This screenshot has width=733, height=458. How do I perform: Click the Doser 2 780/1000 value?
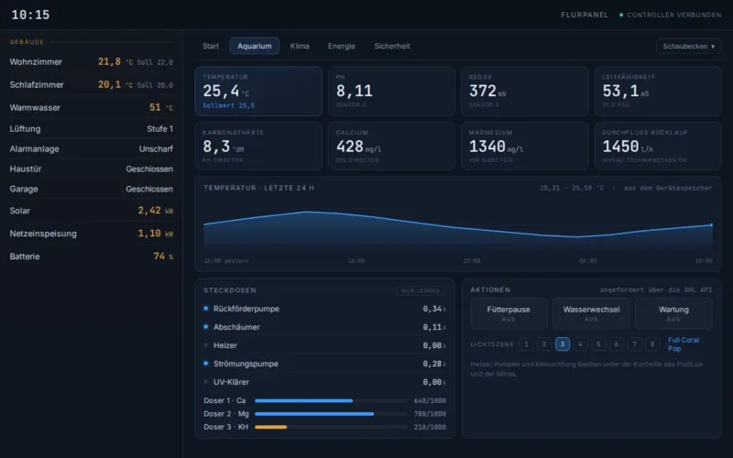click(430, 414)
